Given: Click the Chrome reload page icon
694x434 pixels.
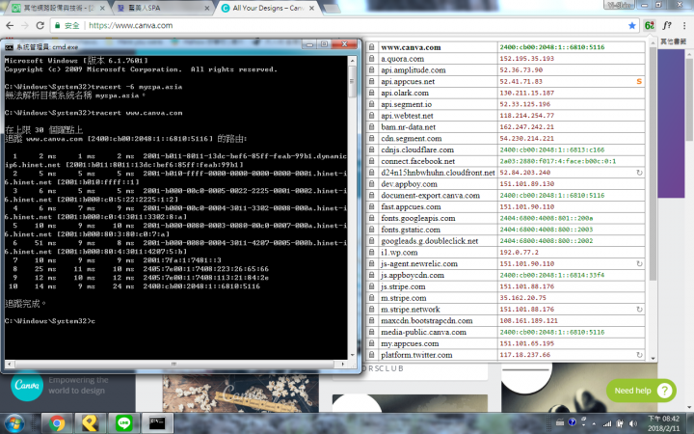Looking at the screenshot, I should (x=40, y=26).
